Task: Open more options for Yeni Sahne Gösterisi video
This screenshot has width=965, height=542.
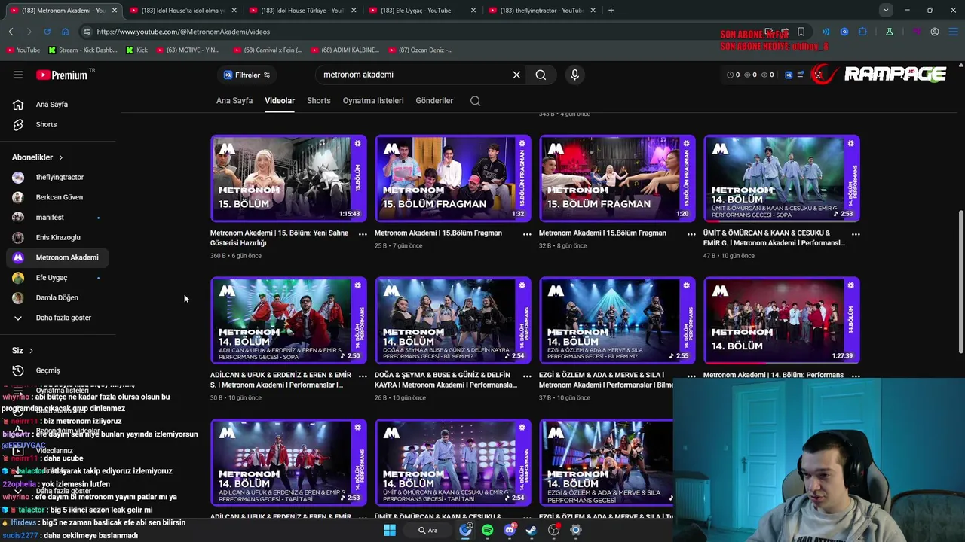Action: click(x=363, y=234)
